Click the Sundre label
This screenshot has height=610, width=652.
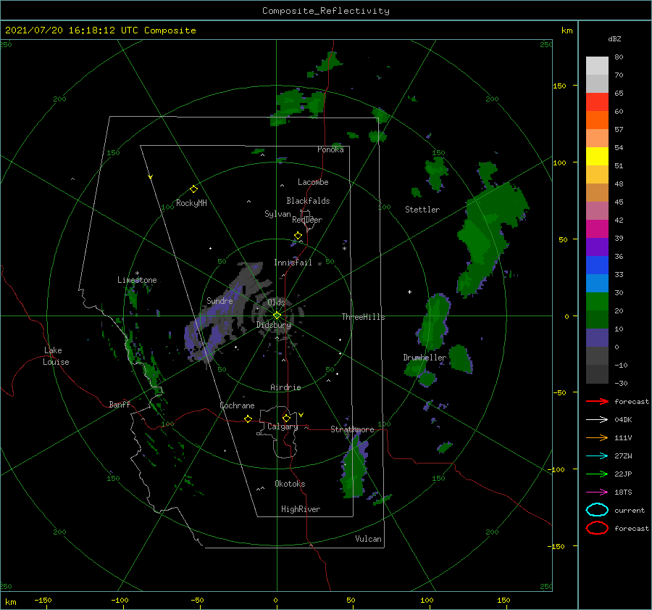(220, 300)
